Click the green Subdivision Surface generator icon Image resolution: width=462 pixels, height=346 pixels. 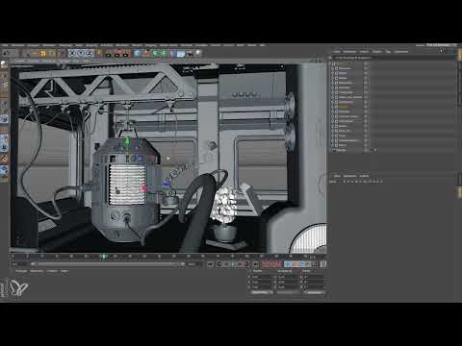coord(155,53)
